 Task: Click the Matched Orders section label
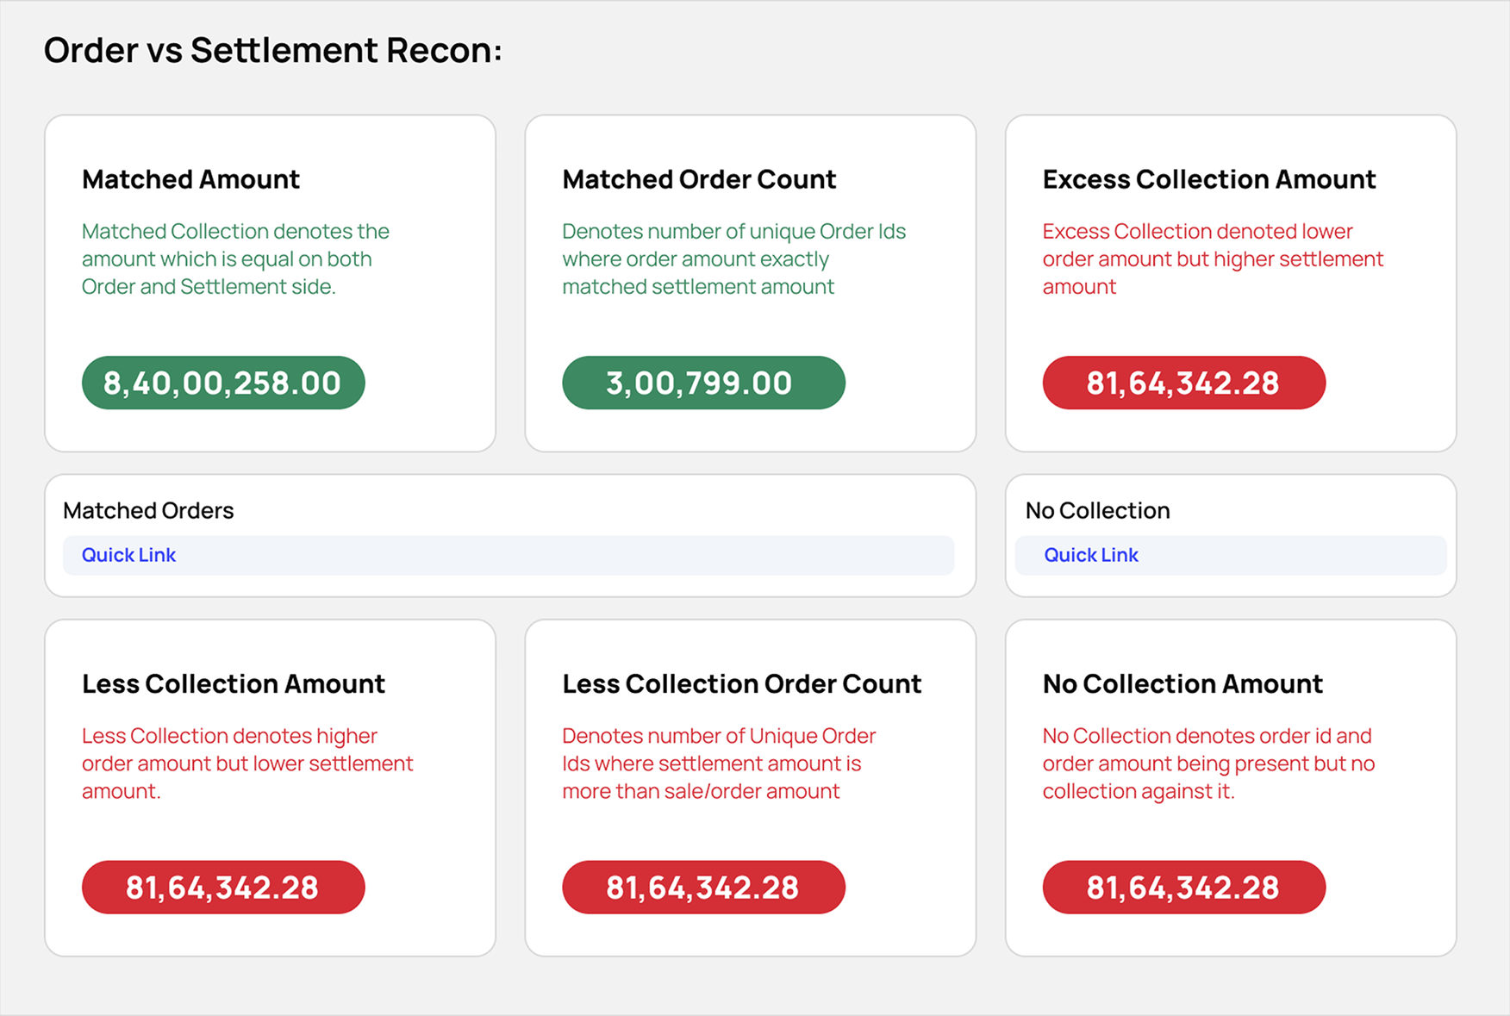point(148,510)
